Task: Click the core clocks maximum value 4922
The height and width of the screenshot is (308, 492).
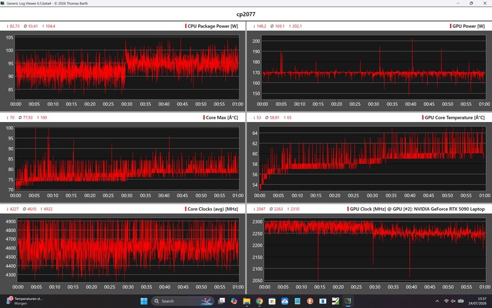Action: [x=48, y=209]
